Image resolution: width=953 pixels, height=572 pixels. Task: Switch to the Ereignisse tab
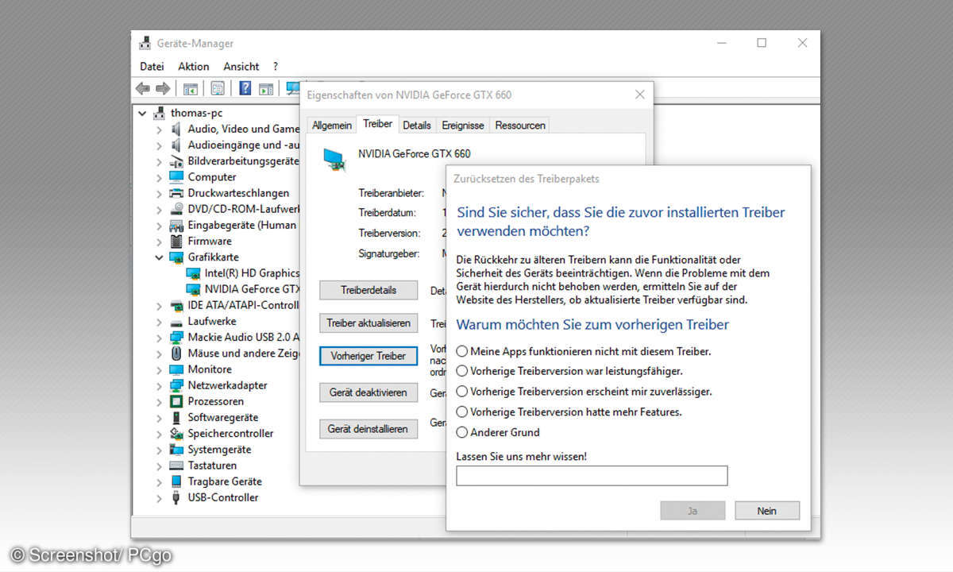point(463,126)
